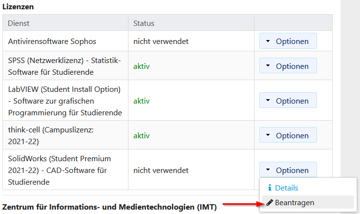Click the info icon next to Details

269,188
